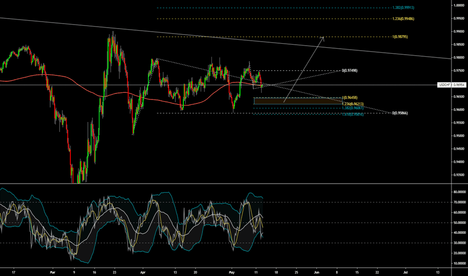
Task: Click 0.94000 on the price axis
Action: coord(458,162)
